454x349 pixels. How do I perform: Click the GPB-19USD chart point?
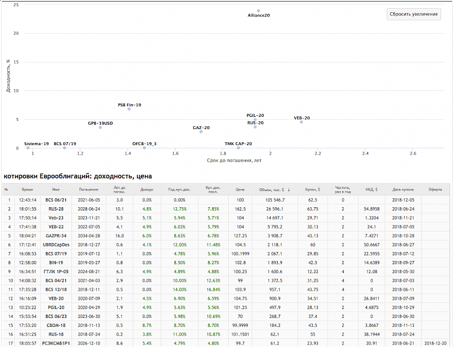(100, 127)
